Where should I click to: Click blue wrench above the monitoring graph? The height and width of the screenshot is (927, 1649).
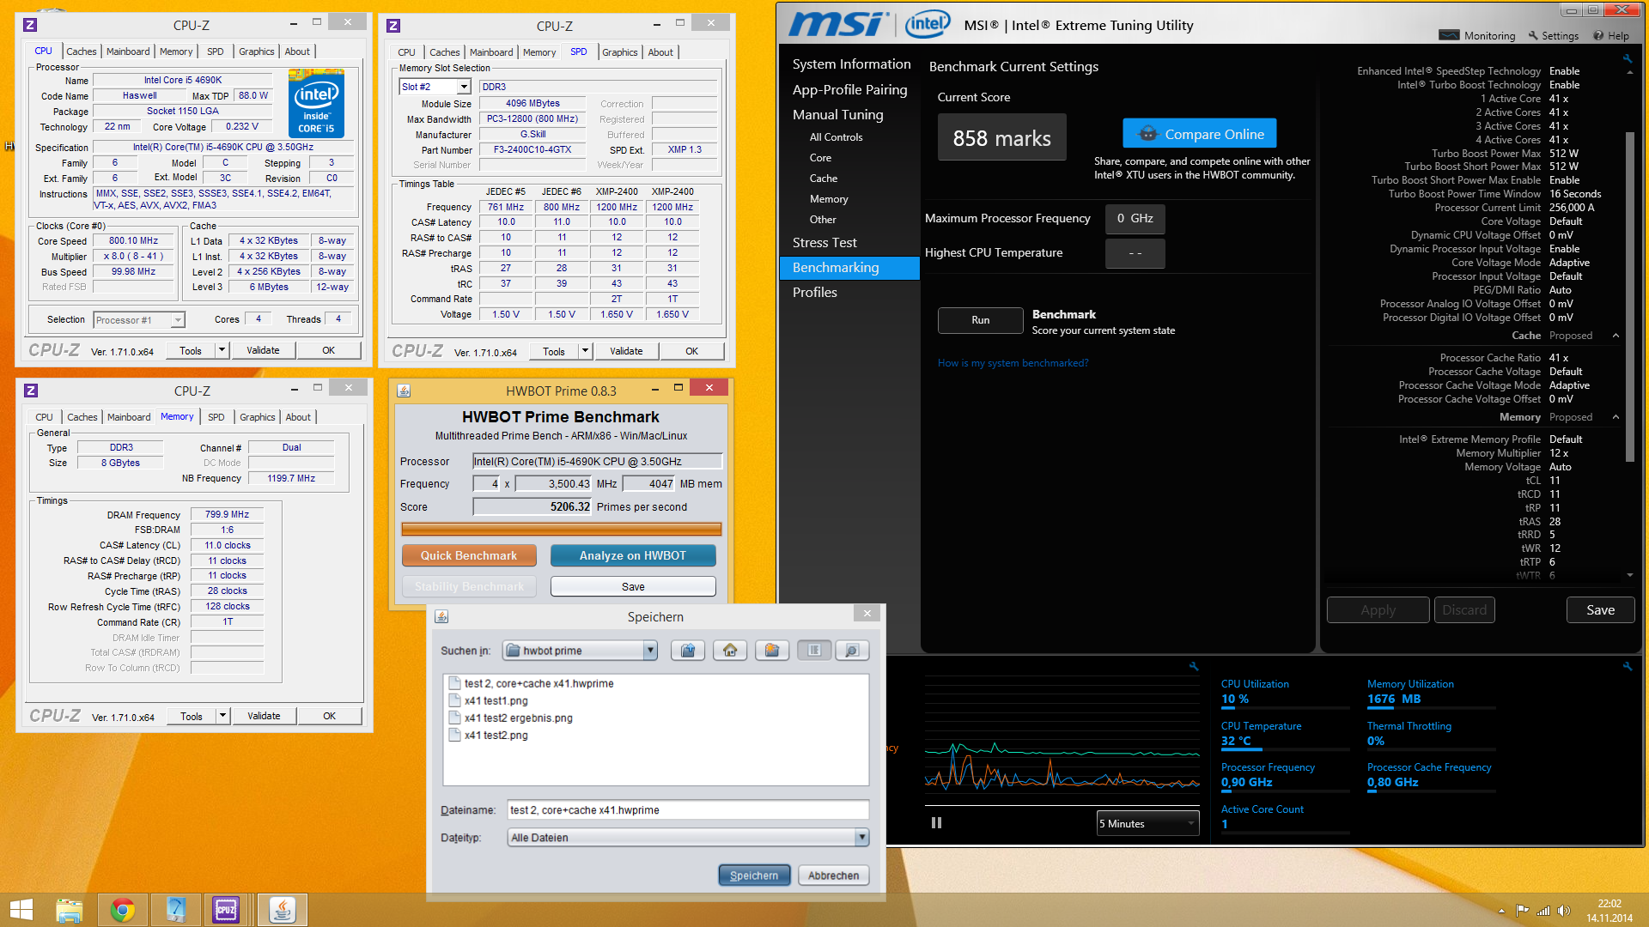pos(1193,666)
